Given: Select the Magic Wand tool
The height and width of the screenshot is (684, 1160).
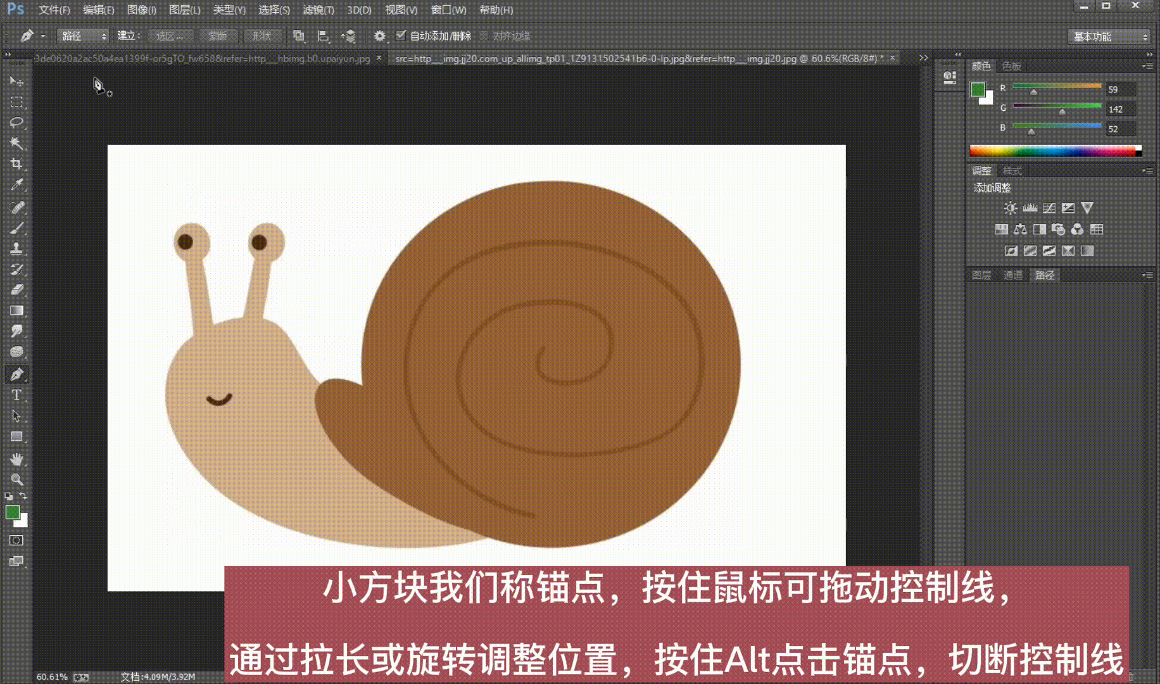Looking at the screenshot, I should tap(16, 143).
